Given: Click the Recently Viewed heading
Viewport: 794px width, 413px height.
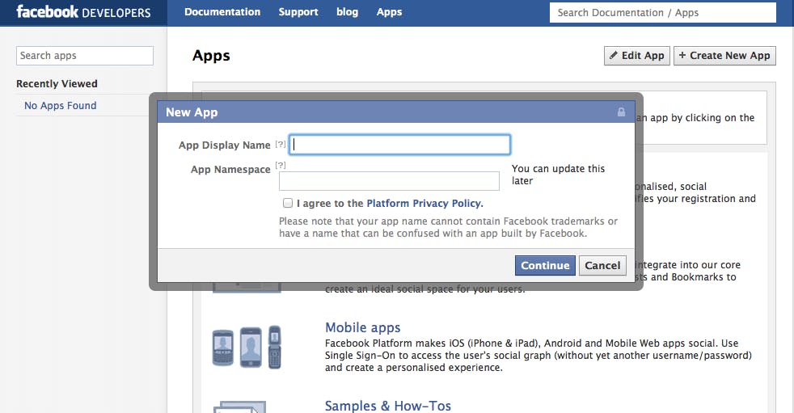Looking at the screenshot, I should pyautogui.click(x=57, y=83).
